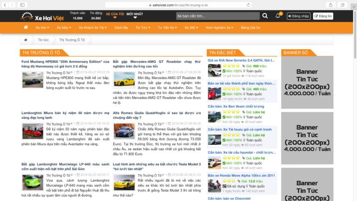Open the Safari share button

(x=331, y=5)
